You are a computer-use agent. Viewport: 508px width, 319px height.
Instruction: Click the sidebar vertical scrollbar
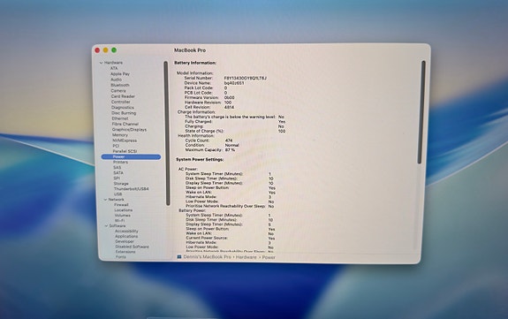166,133
